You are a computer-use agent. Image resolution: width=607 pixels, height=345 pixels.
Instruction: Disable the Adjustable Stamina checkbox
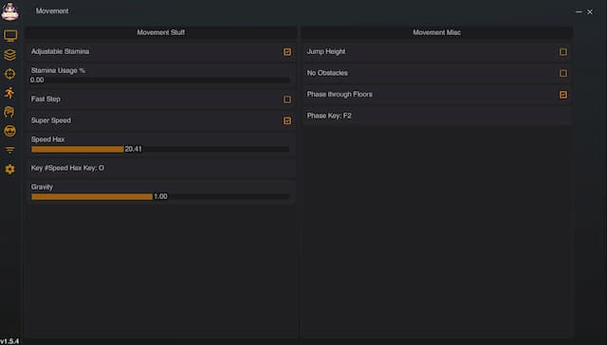(287, 52)
